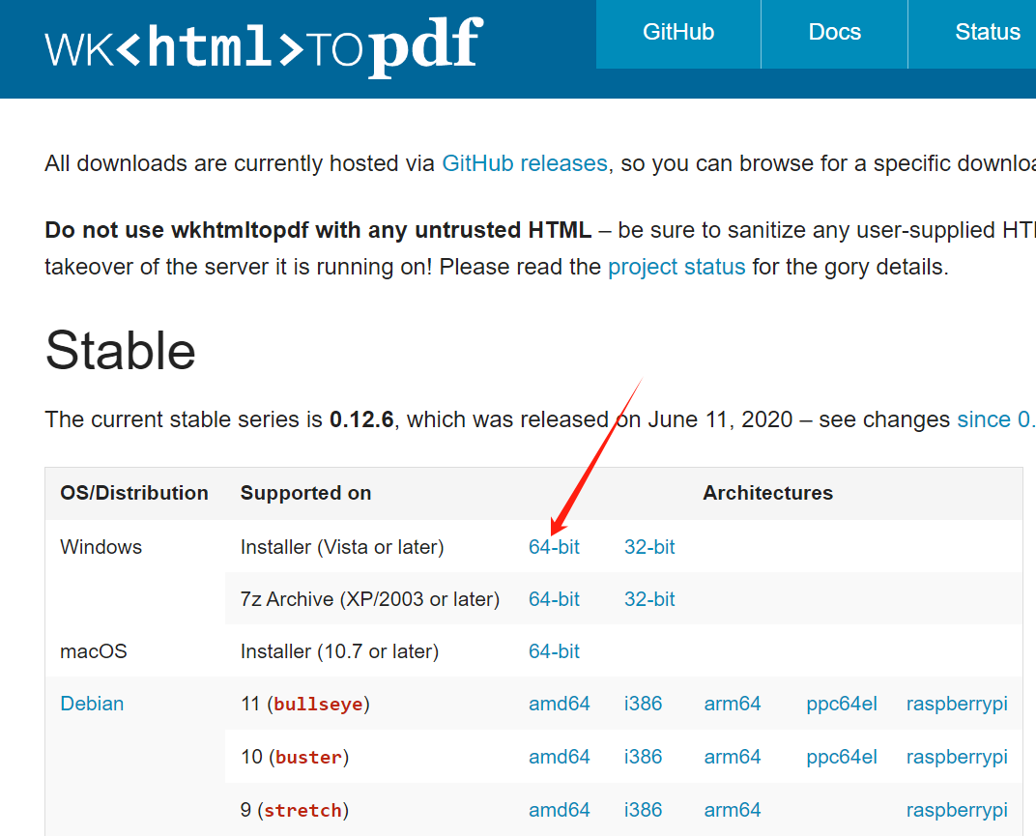Click the 'macOS' row label
The image size is (1036, 836).
pos(93,651)
